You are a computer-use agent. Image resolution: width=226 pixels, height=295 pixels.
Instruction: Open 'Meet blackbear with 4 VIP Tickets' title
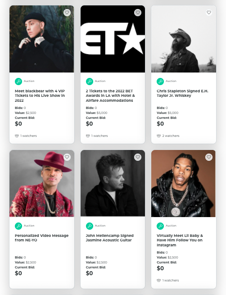pos(40,95)
